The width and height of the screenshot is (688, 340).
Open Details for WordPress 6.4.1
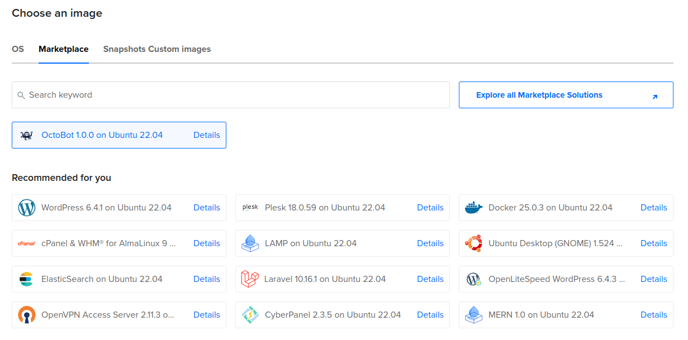click(207, 208)
